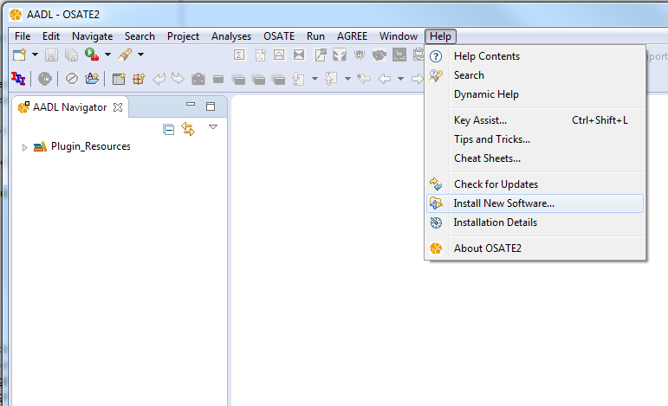This screenshot has width=668, height=406.
Task: Click the redo curved arrow icon
Action: pyautogui.click(x=178, y=79)
